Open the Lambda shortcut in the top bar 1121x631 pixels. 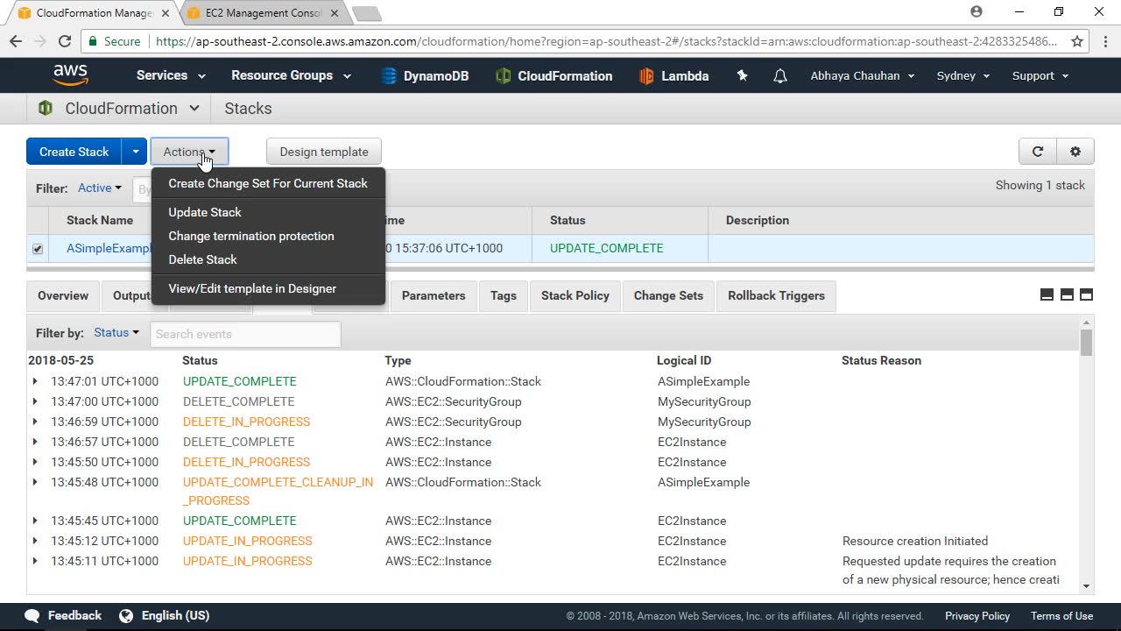coord(673,76)
